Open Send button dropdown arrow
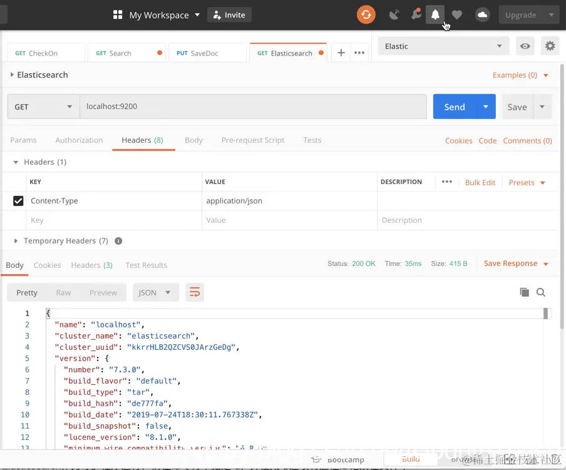The image size is (566, 470). [485, 107]
